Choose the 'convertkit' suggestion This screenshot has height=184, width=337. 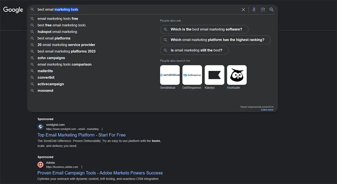click(46, 77)
